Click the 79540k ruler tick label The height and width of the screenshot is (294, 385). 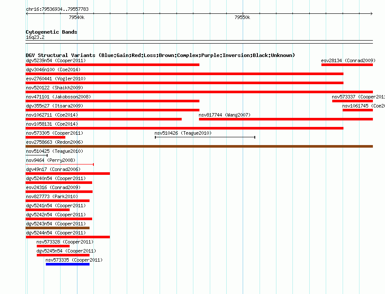click(77, 17)
